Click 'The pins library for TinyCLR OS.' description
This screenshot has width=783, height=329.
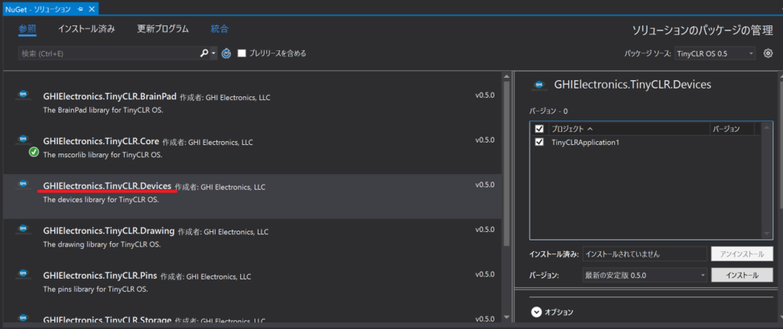click(96, 289)
